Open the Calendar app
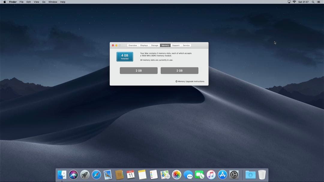This screenshot has width=324, height=182. [x=130, y=175]
